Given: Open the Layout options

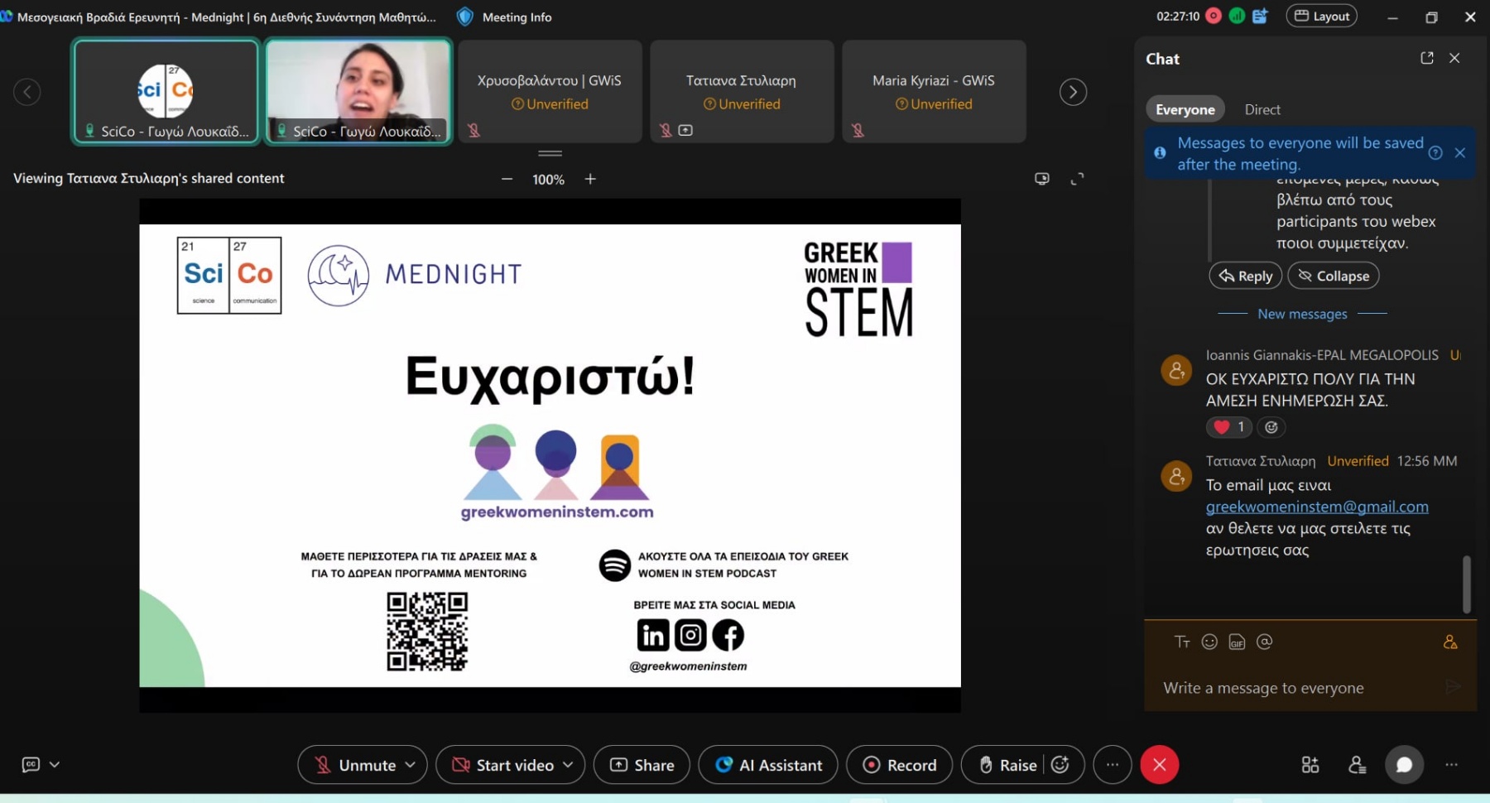Looking at the screenshot, I should pos(1321,16).
